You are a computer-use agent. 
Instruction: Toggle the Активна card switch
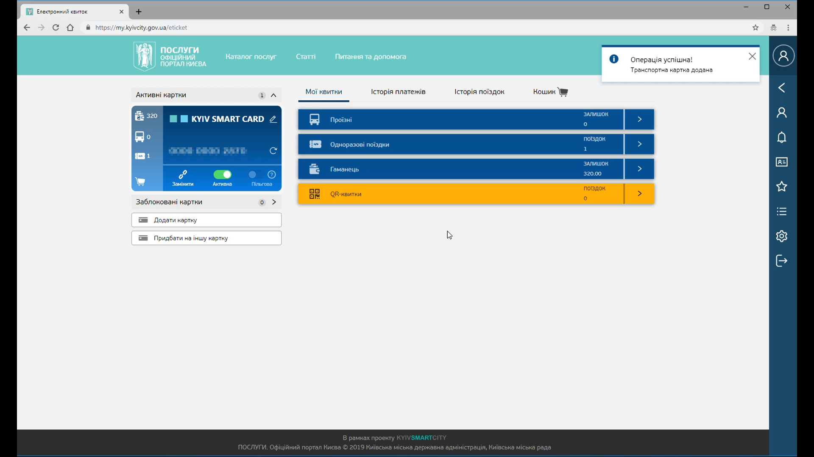223,175
